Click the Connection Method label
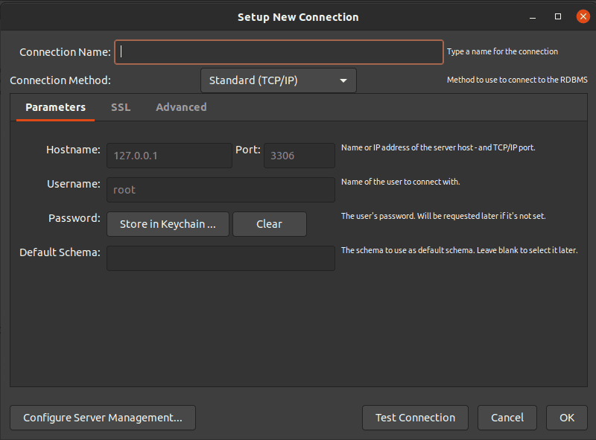The height and width of the screenshot is (440, 596). pos(60,80)
